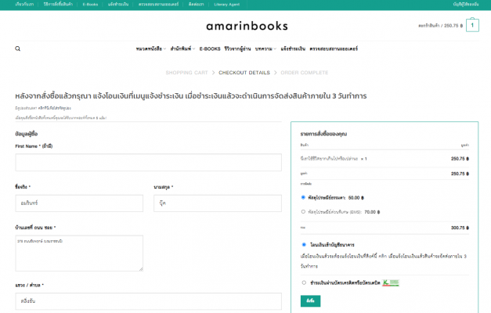
Task: Click the แขวง / ตำบล subdistrict field
Action: coord(78,300)
